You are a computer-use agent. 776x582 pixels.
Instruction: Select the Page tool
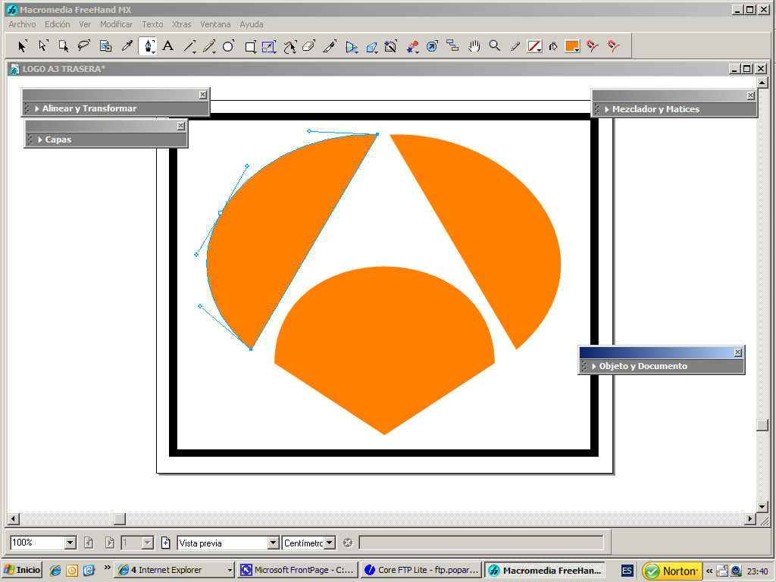pyautogui.click(x=64, y=46)
